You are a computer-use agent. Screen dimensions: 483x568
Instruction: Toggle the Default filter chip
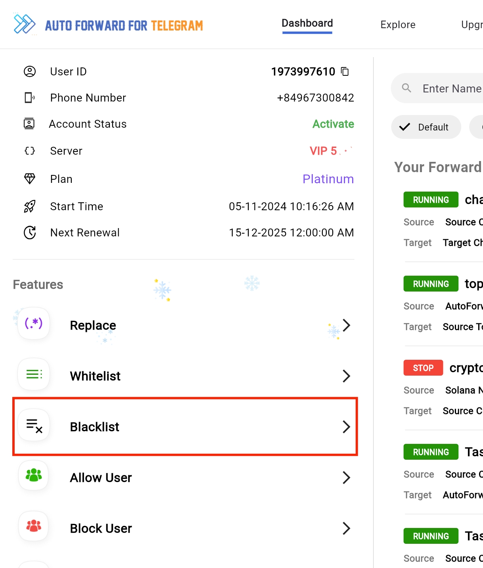pyautogui.click(x=426, y=127)
